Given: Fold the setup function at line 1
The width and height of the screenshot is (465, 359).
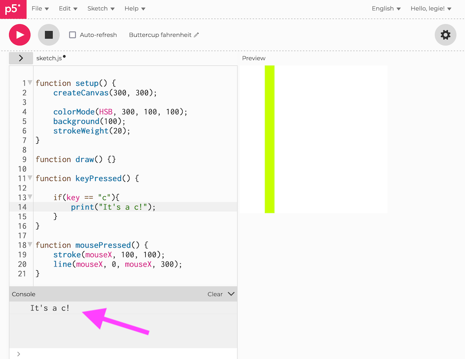Looking at the screenshot, I should [30, 83].
